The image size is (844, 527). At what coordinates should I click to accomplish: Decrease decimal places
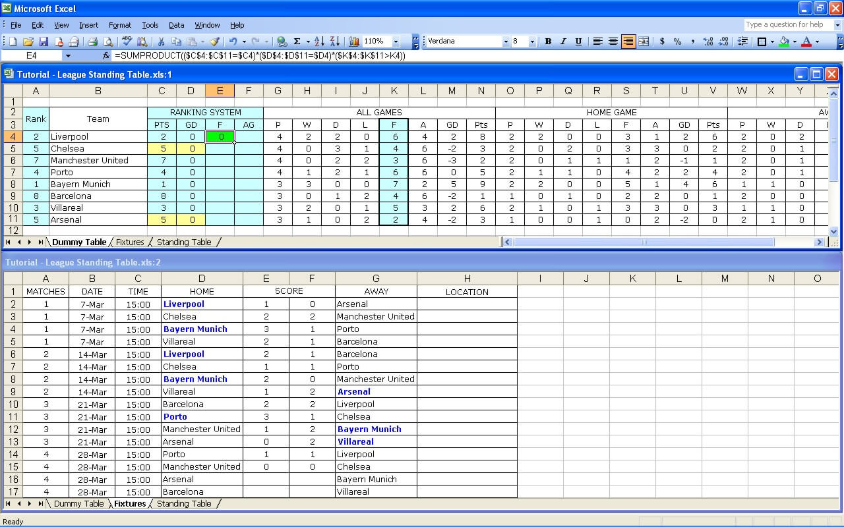click(723, 42)
